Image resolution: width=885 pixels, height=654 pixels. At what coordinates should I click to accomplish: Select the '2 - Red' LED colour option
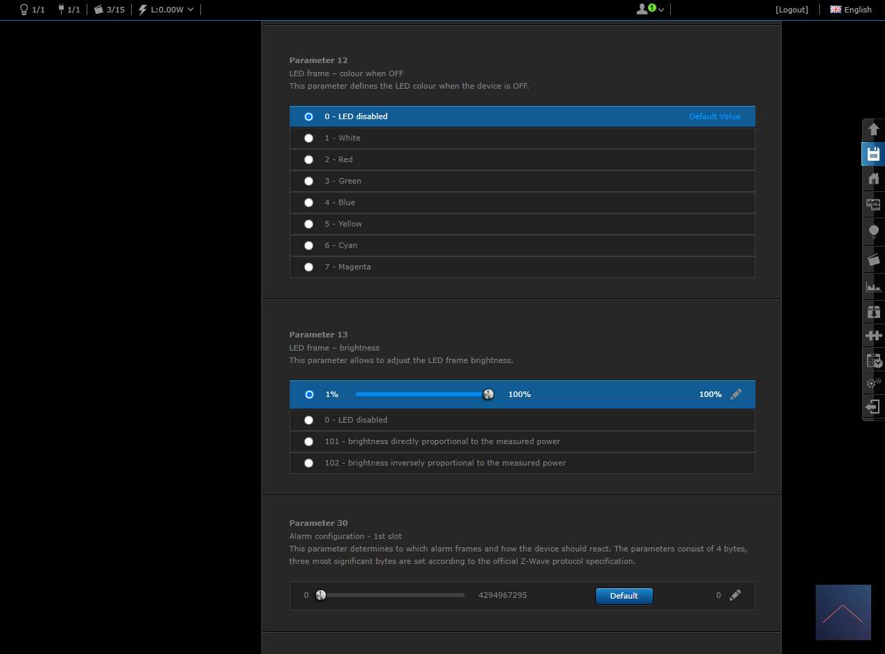pos(309,159)
